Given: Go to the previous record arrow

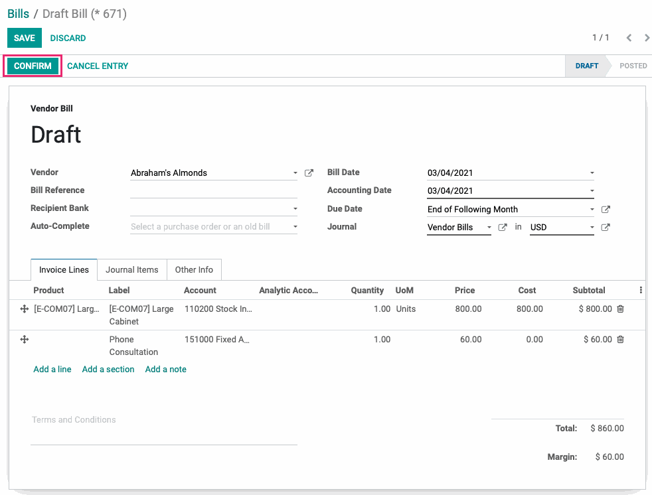Looking at the screenshot, I should pos(629,38).
